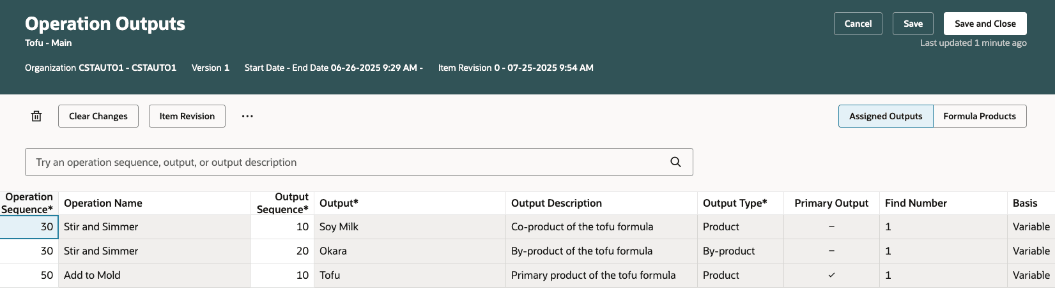Screen dimensions: 1055x289
Task: Select Operation Sequence cell in Soy Milk row
Action: [29, 226]
